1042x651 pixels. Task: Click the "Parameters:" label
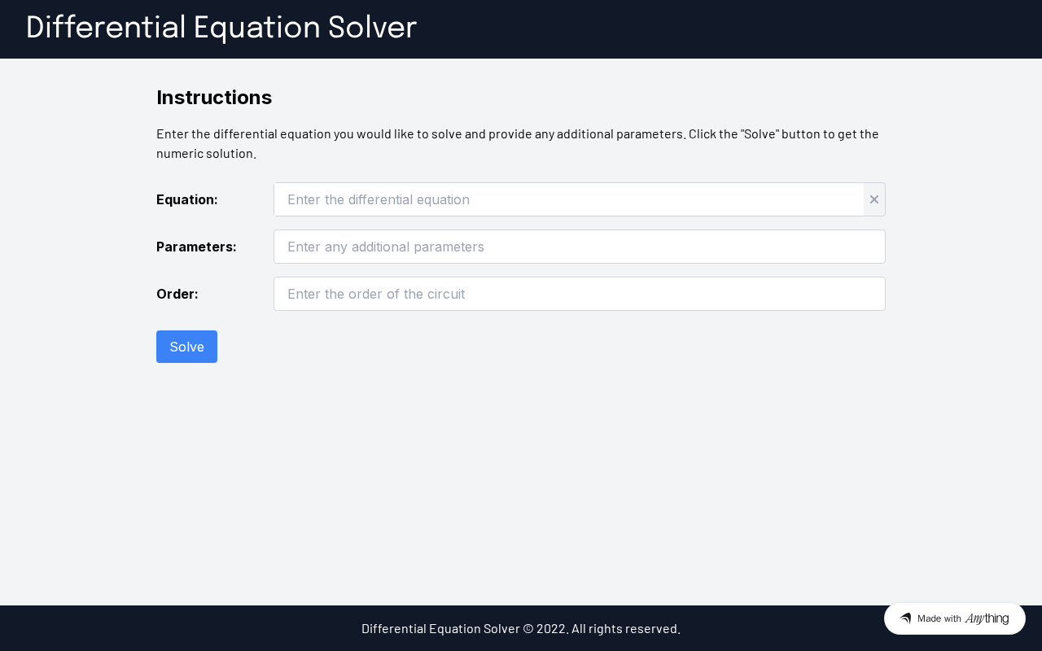[x=196, y=247]
